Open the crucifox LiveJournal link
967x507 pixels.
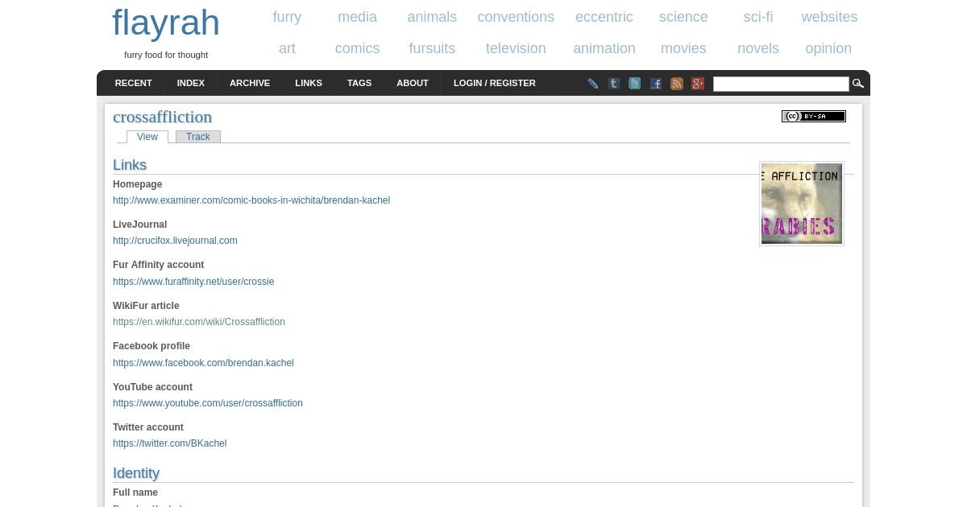(175, 241)
